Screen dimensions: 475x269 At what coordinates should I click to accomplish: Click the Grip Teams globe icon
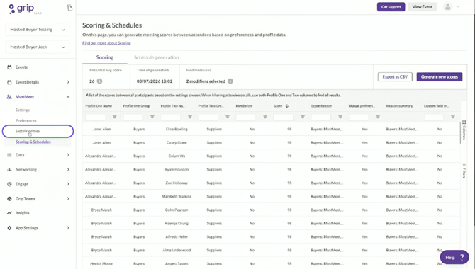click(x=9, y=198)
